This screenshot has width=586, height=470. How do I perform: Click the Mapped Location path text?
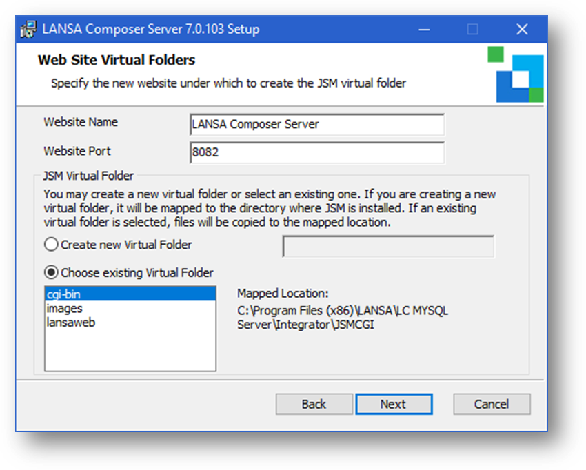click(x=343, y=318)
